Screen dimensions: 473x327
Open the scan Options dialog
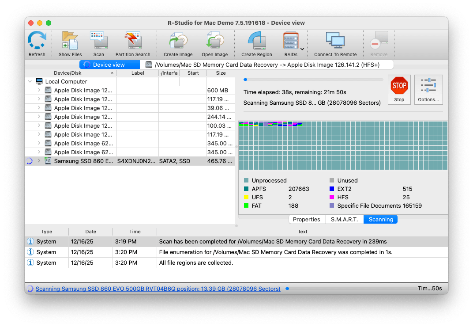(x=428, y=89)
